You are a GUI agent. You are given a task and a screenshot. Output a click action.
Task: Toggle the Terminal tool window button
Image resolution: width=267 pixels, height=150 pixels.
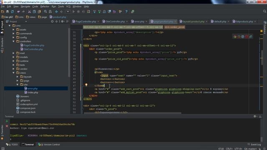[x=28, y=145]
